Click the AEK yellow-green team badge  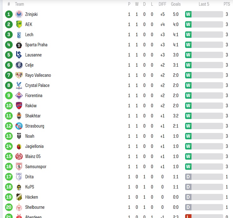pyautogui.click(x=19, y=24)
